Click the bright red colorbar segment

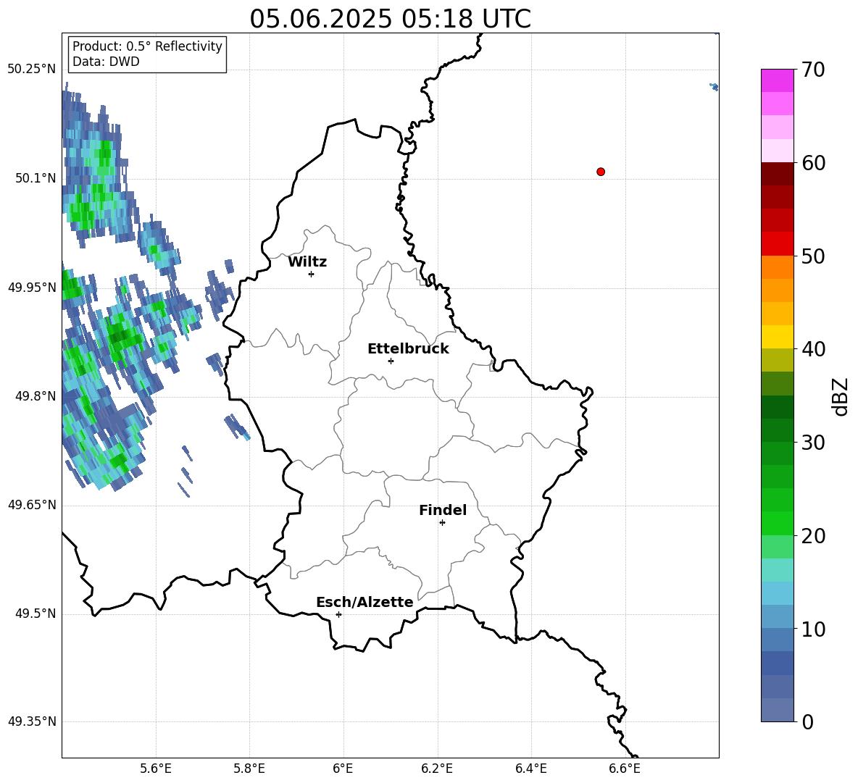click(777, 244)
